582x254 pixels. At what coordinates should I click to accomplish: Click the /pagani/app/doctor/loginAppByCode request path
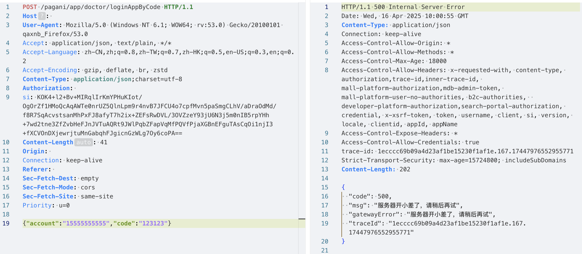click(x=100, y=7)
